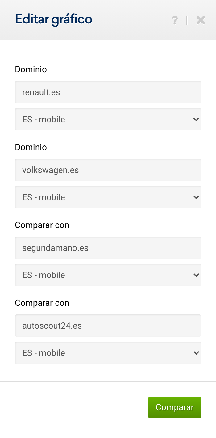Click the Dominio label above volkswagen.es
216x438 pixels.
(31, 147)
